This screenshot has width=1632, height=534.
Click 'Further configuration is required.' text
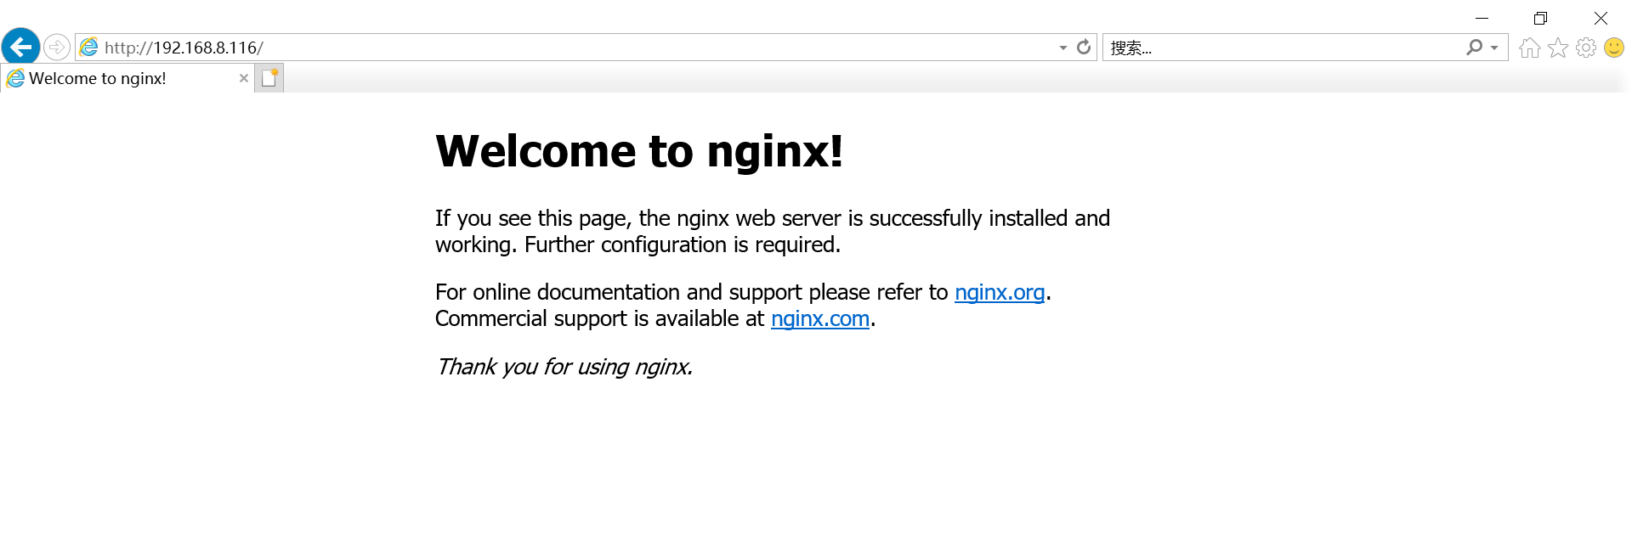coord(683,245)
